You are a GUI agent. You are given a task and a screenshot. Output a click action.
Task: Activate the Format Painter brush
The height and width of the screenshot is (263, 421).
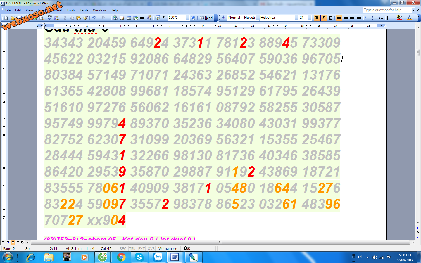pos(85,18)
